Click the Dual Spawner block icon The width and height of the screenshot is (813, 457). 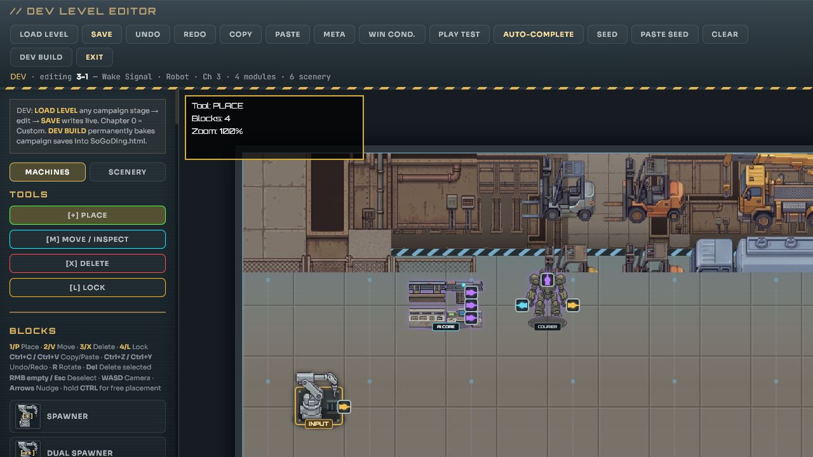28,449
